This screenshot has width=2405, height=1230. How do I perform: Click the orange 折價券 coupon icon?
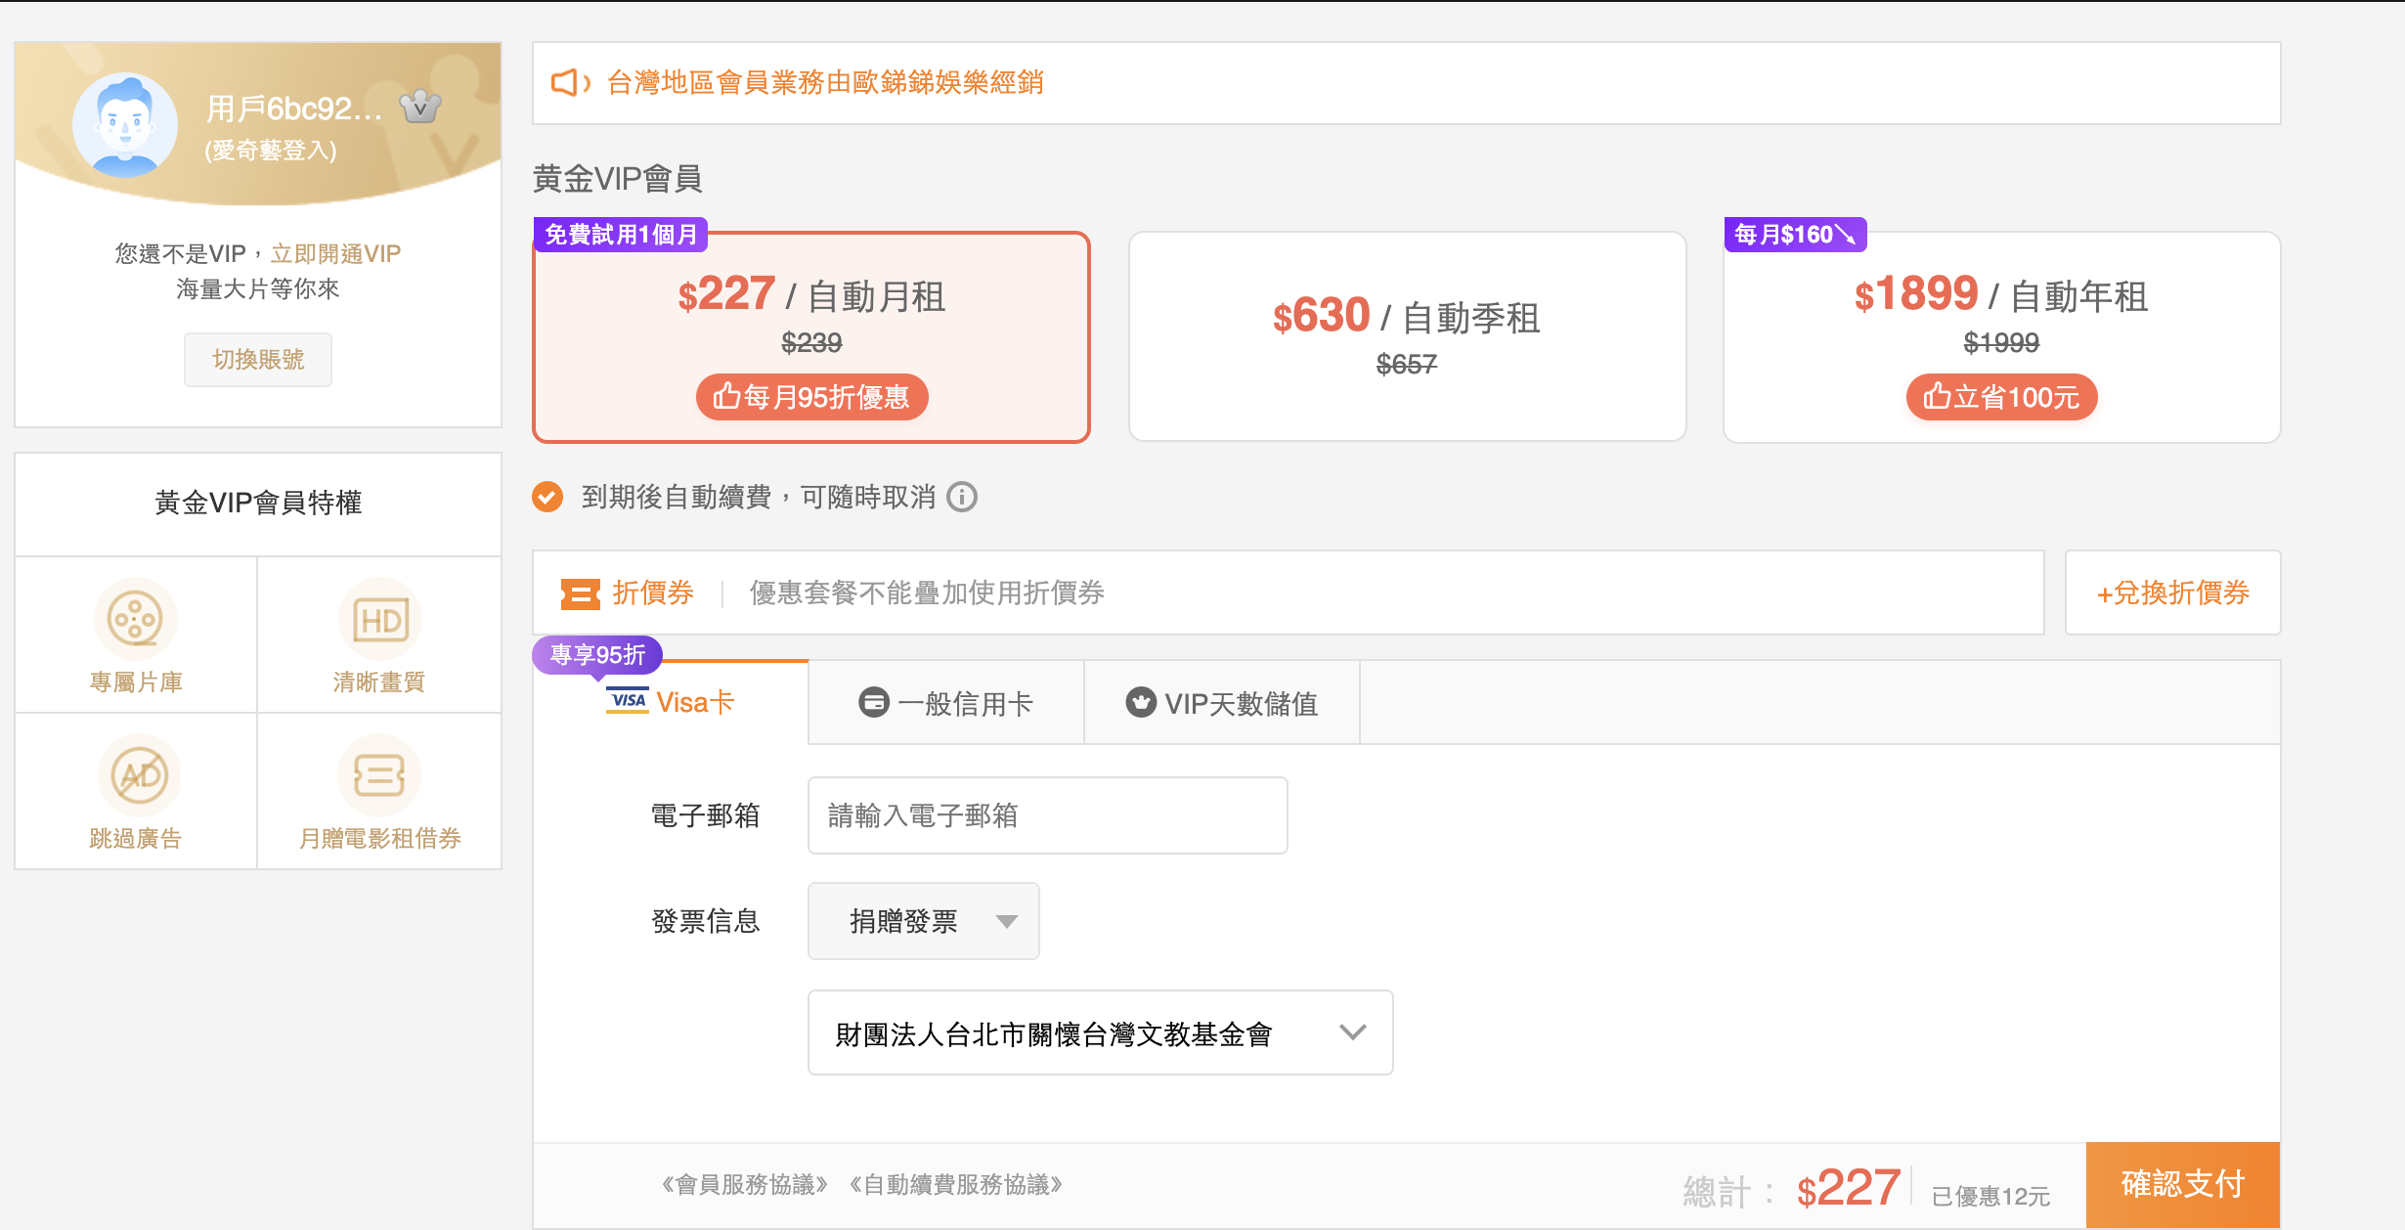[x=580, y=593]
